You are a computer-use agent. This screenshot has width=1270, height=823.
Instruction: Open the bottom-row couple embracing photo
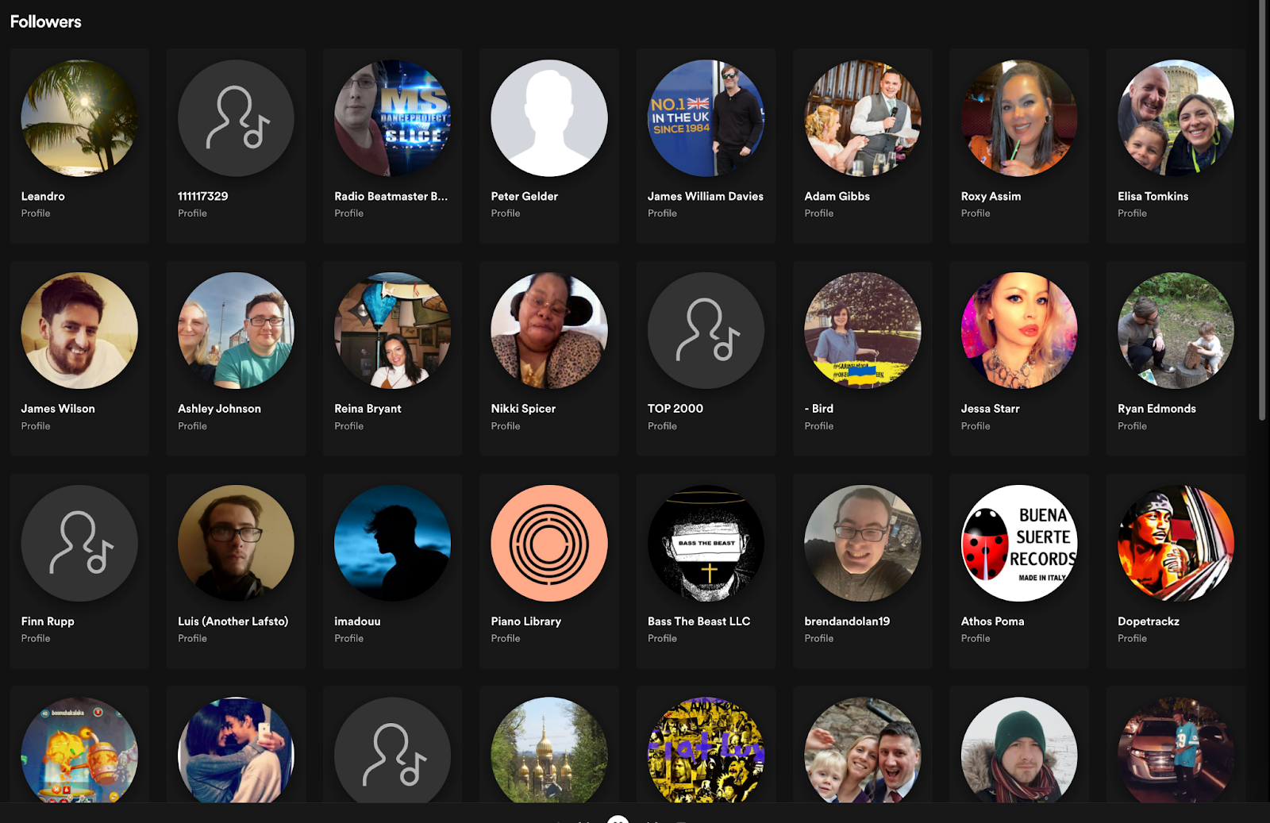pos(236,750)
